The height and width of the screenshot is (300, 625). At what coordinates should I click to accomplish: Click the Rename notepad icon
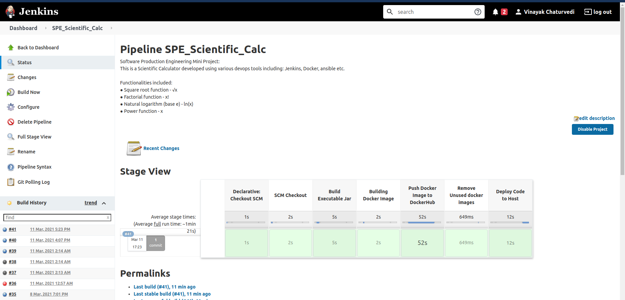click(11, 152)
